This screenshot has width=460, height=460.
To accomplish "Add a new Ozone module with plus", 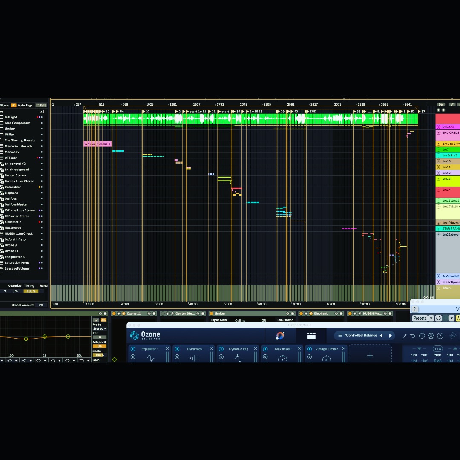I will click(370, 356).
